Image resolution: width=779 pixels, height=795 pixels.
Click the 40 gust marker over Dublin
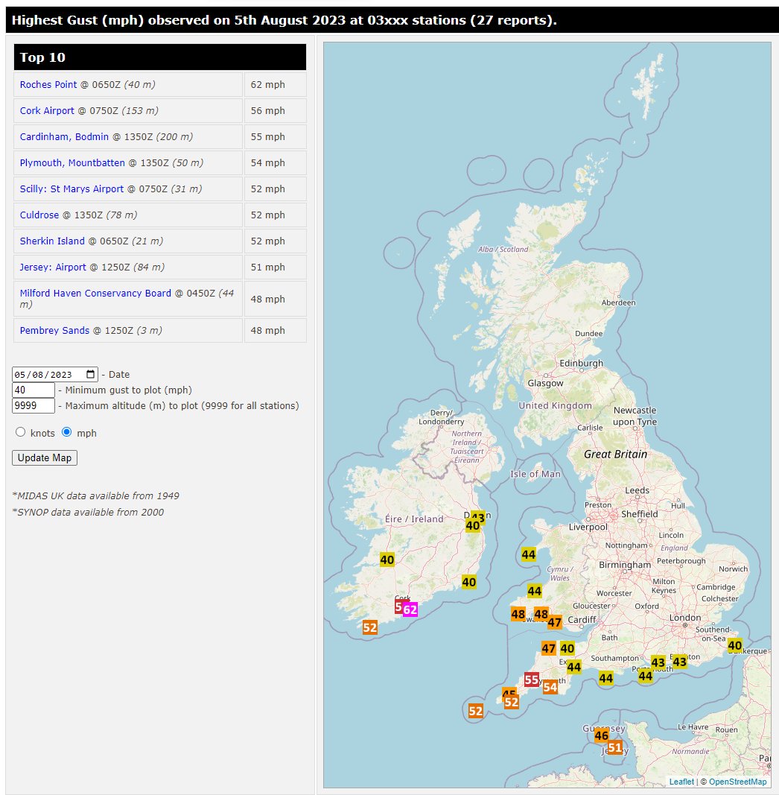(x=472, y=525)
